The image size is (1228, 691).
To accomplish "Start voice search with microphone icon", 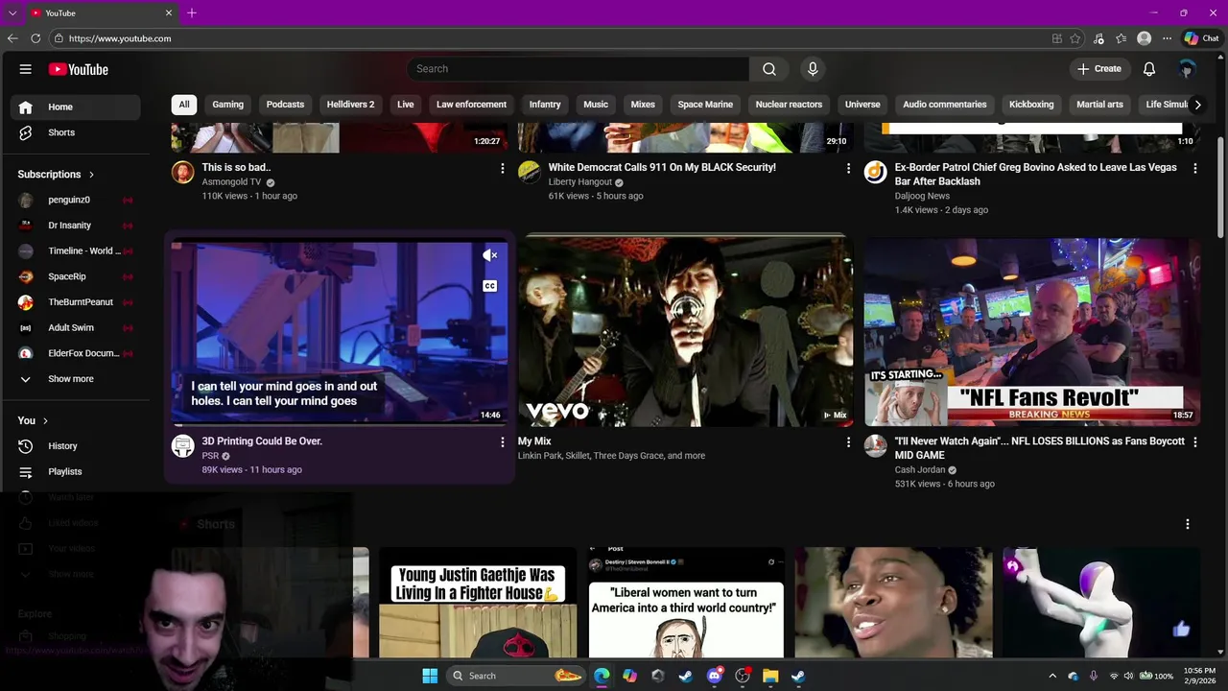I will 813,69.
